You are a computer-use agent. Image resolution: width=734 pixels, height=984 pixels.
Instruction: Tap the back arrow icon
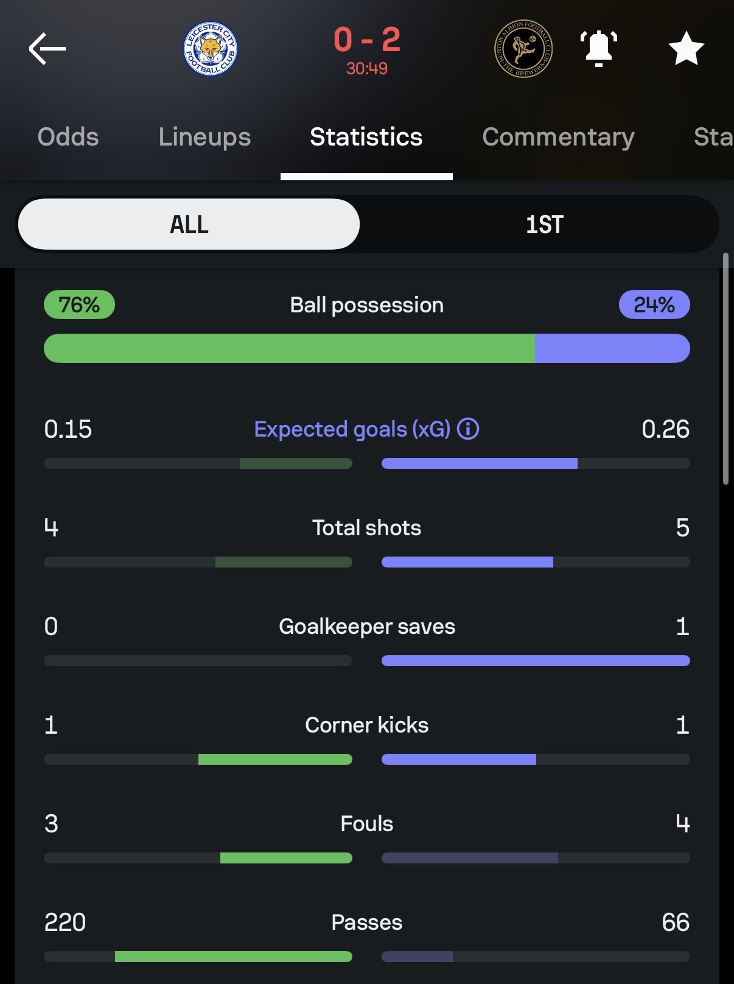coord(47,49)
